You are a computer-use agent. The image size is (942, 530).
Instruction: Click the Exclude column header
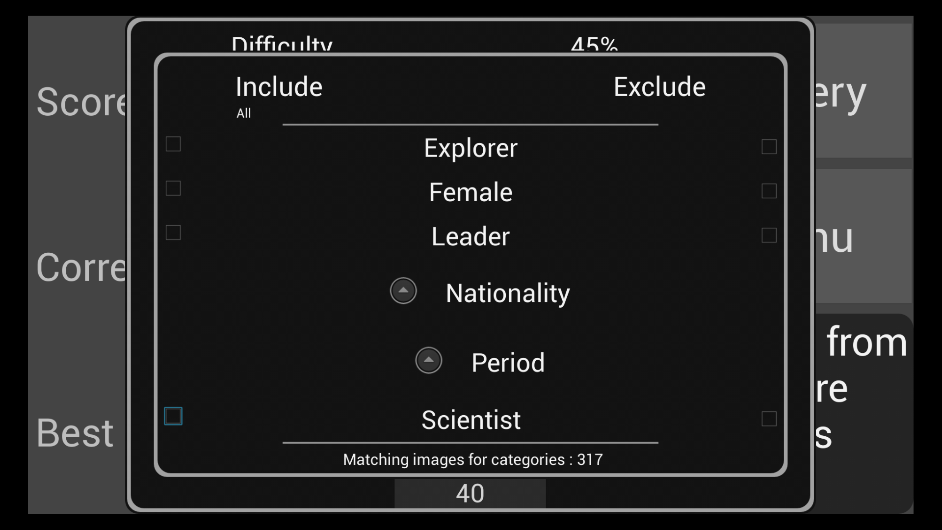(x=659, y=87)
